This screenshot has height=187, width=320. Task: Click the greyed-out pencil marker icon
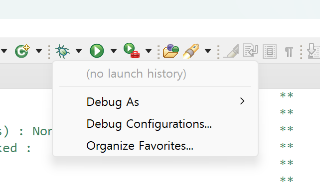[x=231, y=51]
